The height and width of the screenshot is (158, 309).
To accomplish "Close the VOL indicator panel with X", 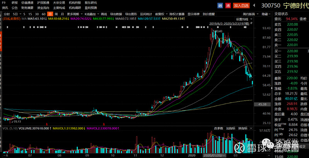I will (251, 128).
